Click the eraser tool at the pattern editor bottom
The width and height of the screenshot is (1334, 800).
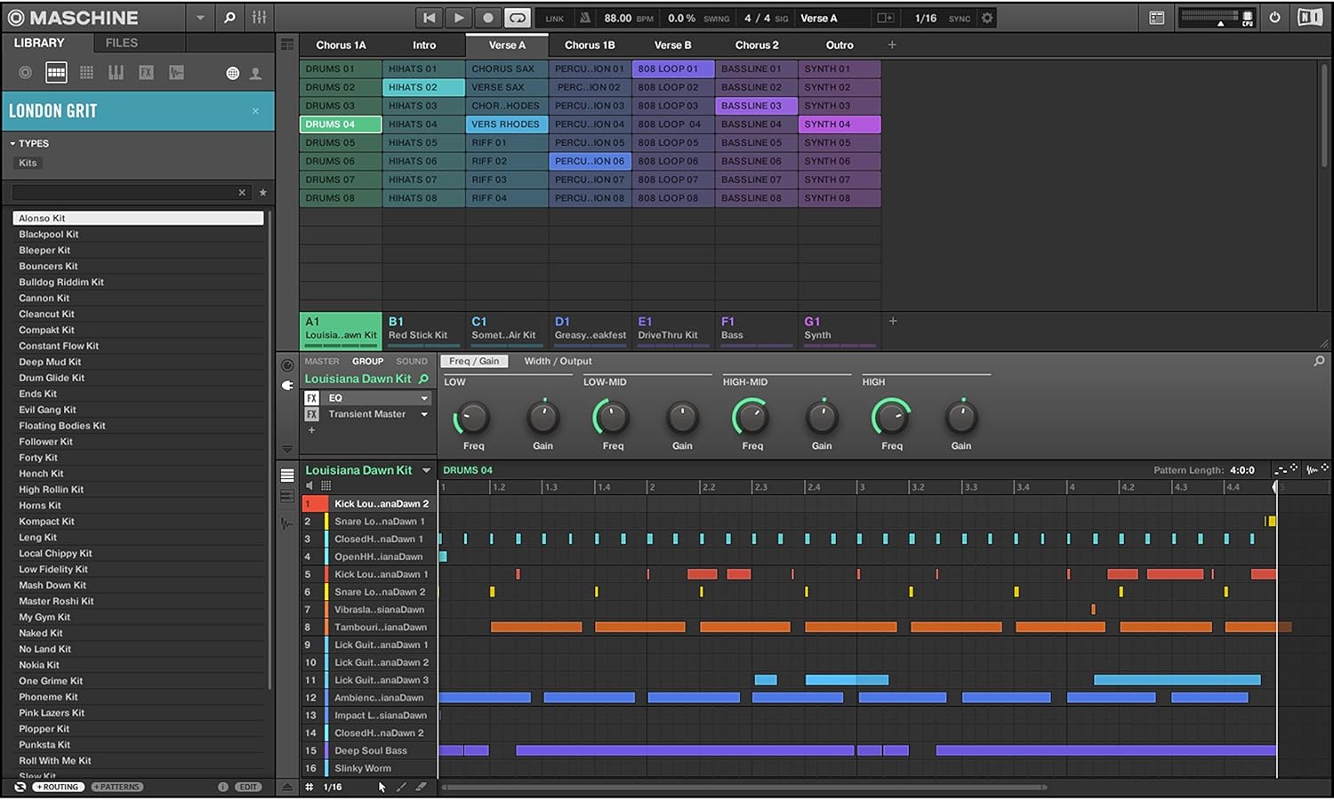420,788
